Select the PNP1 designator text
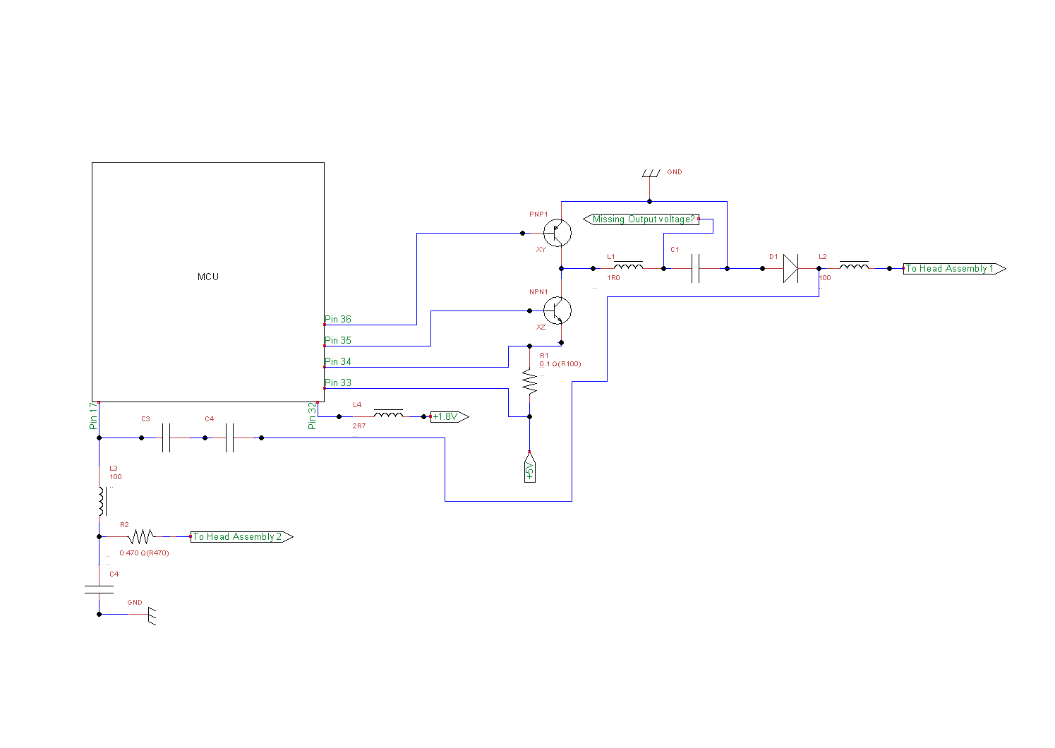 [538, 215]
